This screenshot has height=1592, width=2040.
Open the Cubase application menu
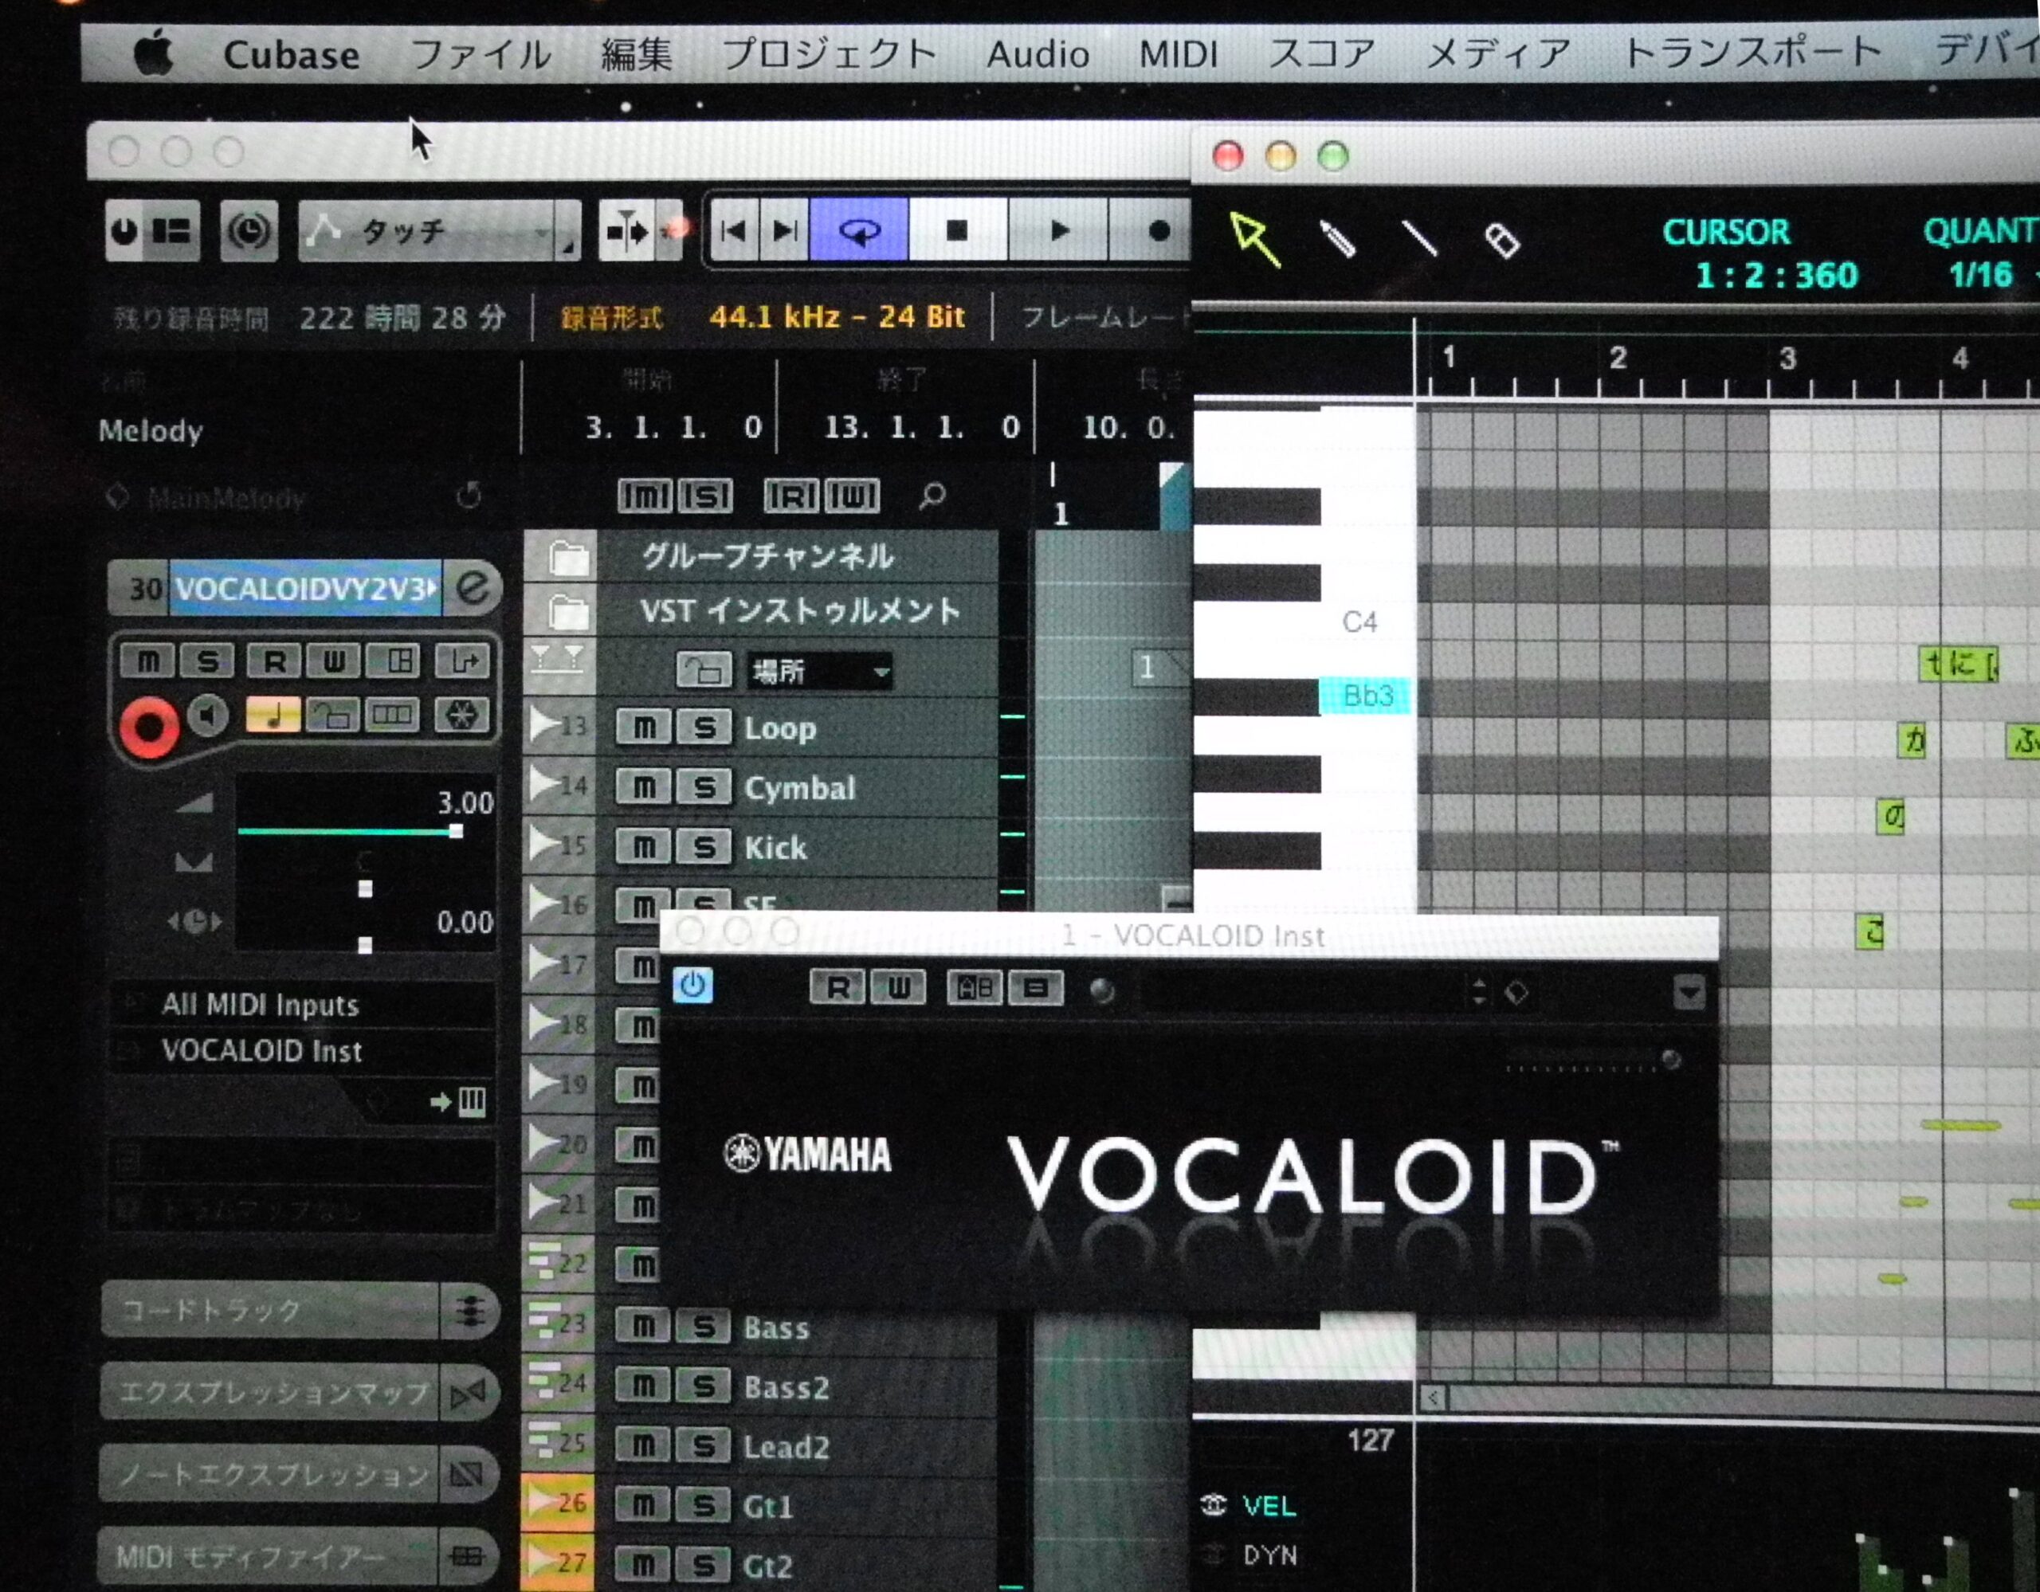pyautogui.click(x=292, y=54)
